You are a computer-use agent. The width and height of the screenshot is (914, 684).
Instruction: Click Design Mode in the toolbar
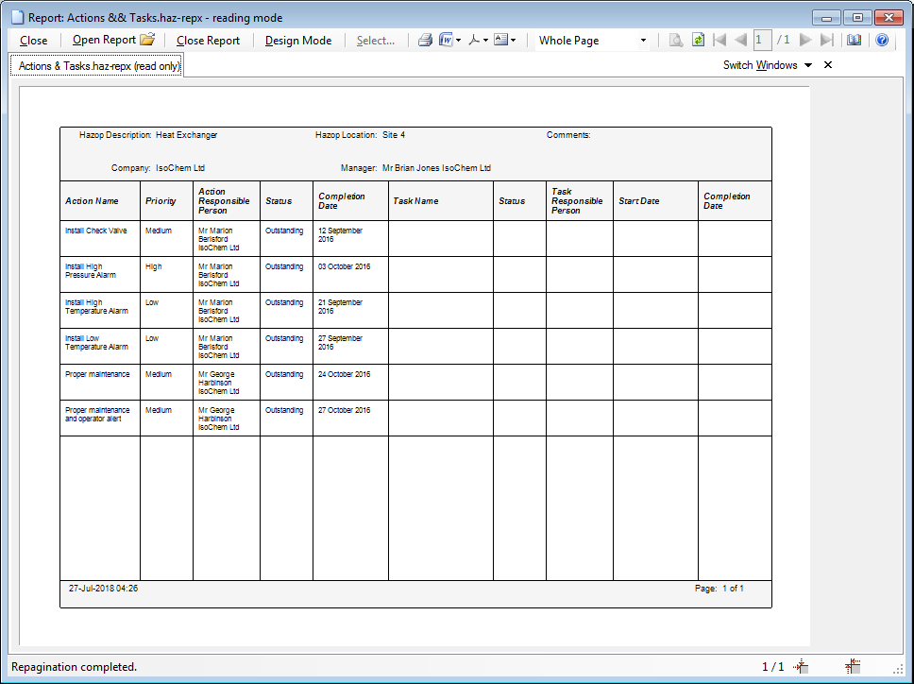pyautogui.click(x=298, y=41)
